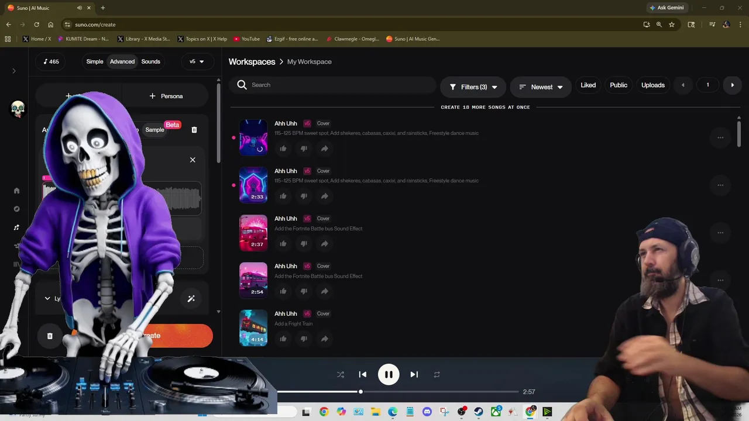Open the Create music-note icon in sidebar
Viewport: 749px width, 421px height.
coord(16,227)
